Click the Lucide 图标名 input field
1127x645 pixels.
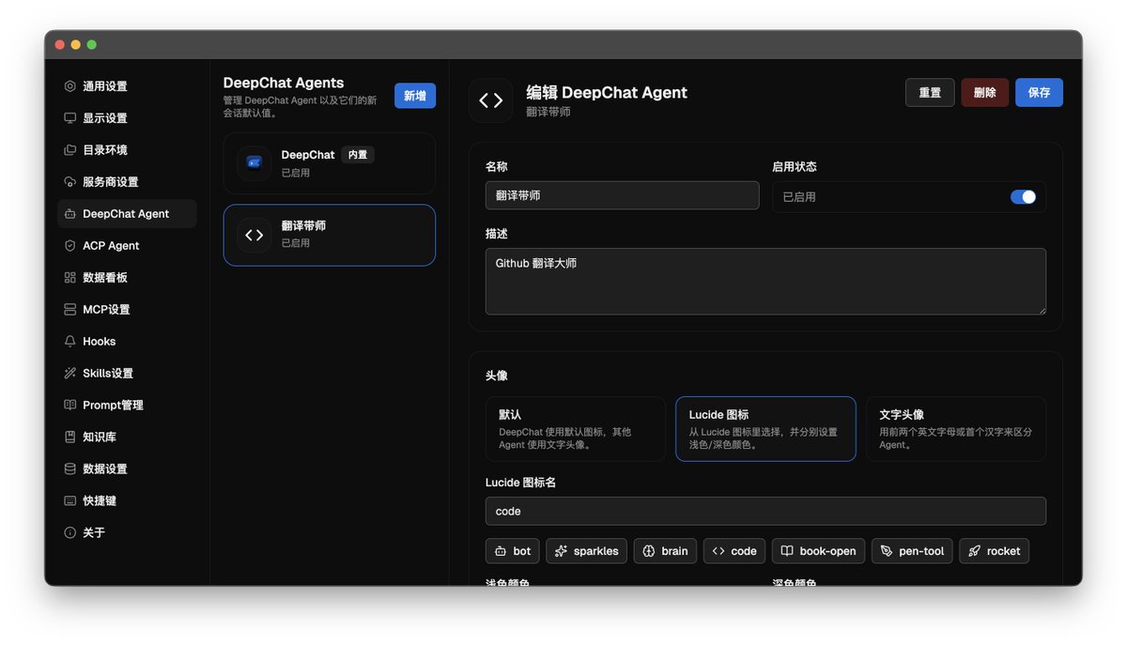click(765, 512)
